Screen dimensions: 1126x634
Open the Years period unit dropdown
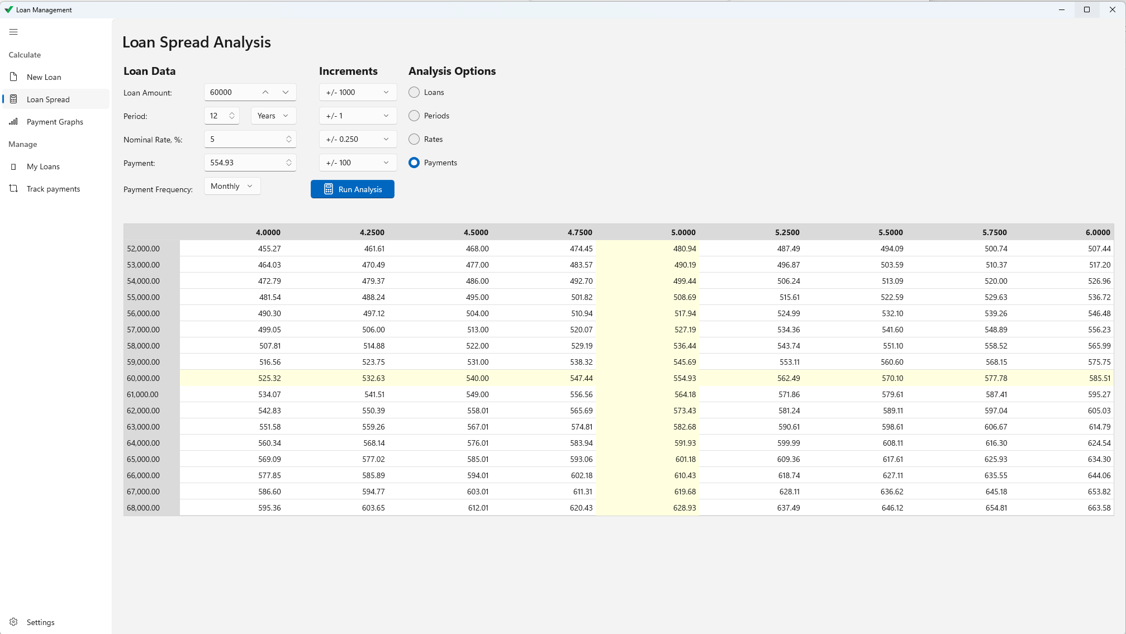(x=273, y=116)
